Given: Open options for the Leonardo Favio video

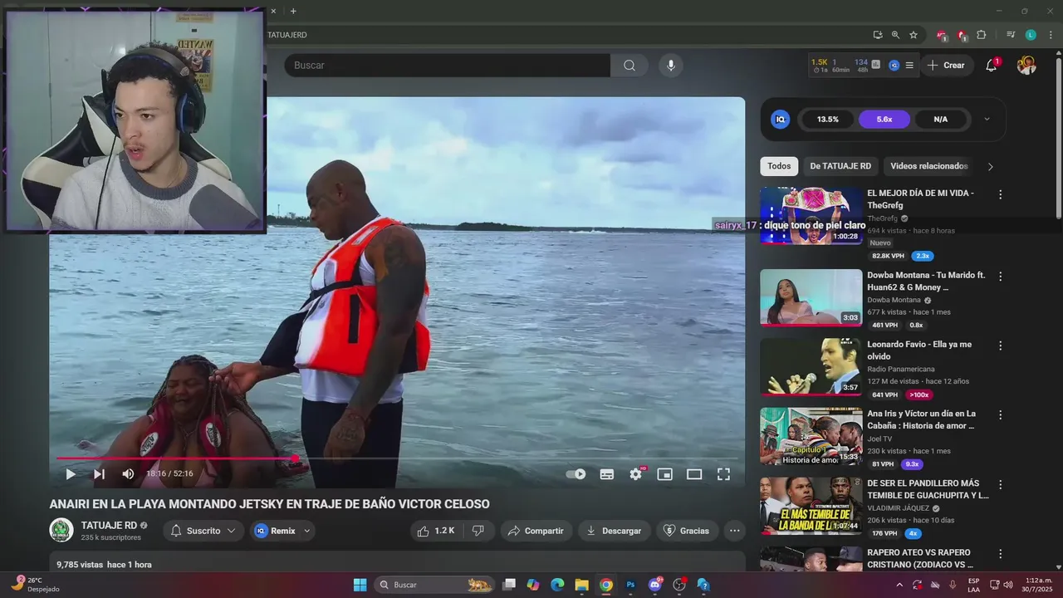Looking at the screenshot, I should tap(1000, 345).
